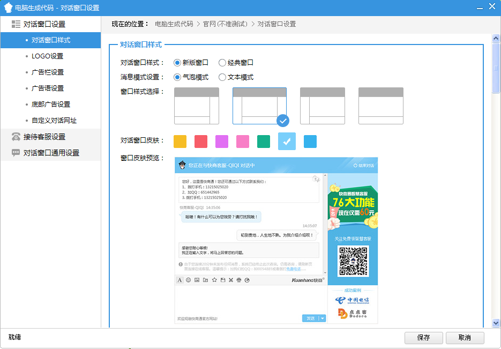Open the 广告栏设置 sidebar item
501x349 pixels.
coord(47,72)
